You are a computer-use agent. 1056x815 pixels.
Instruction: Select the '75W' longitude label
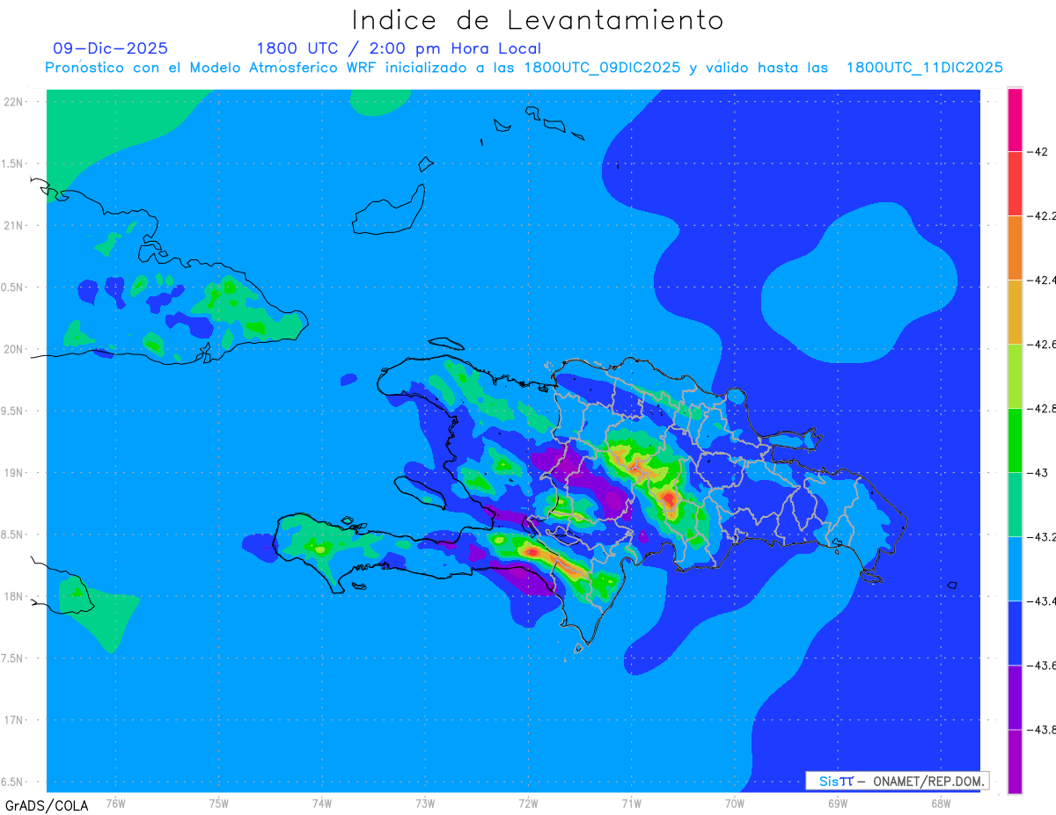click(x=219, y=803)
